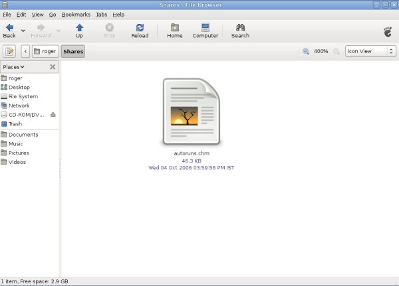
Task: Open the Go menu
Action: coord(53,15)
